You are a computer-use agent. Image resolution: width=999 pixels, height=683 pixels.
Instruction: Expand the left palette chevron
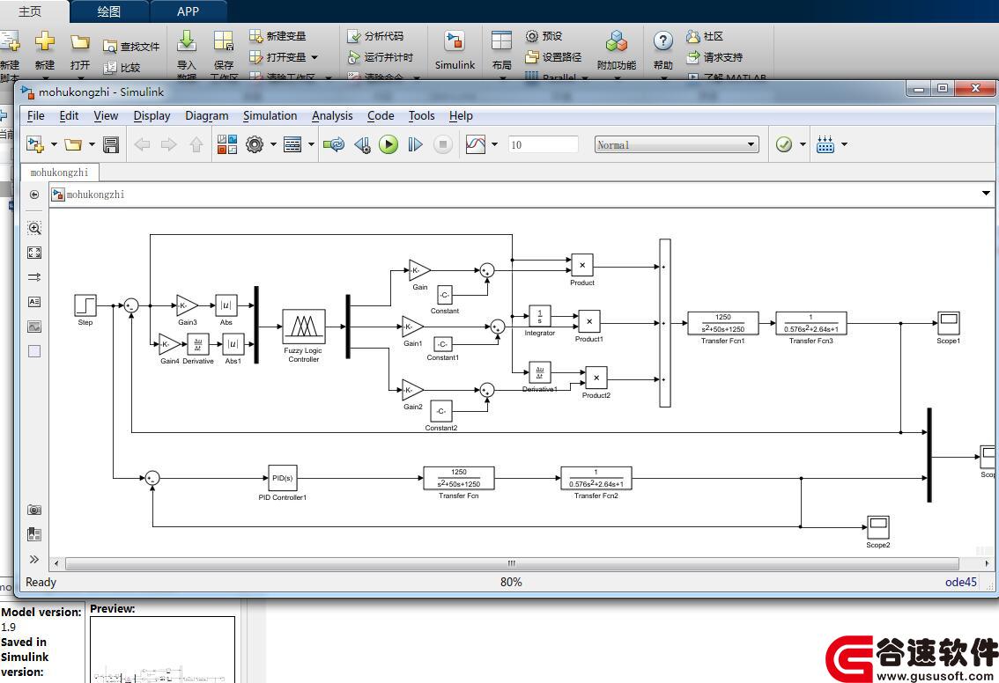point(34,559)
